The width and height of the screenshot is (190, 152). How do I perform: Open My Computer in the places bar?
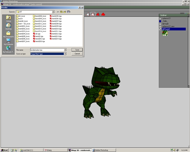9,42
